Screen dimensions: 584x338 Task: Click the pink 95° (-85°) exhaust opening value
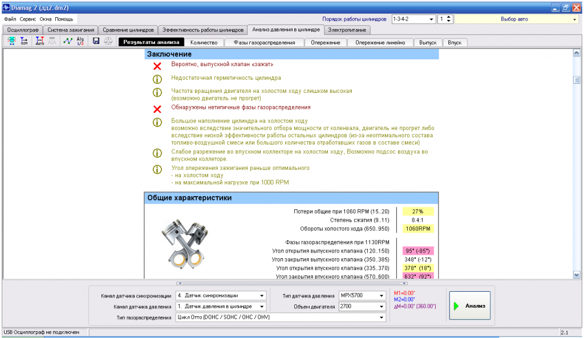coord(418,251)
